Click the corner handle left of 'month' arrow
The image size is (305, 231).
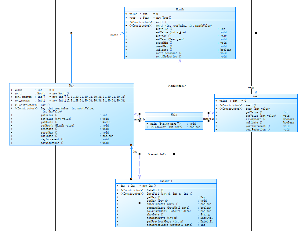coord(71,33)
